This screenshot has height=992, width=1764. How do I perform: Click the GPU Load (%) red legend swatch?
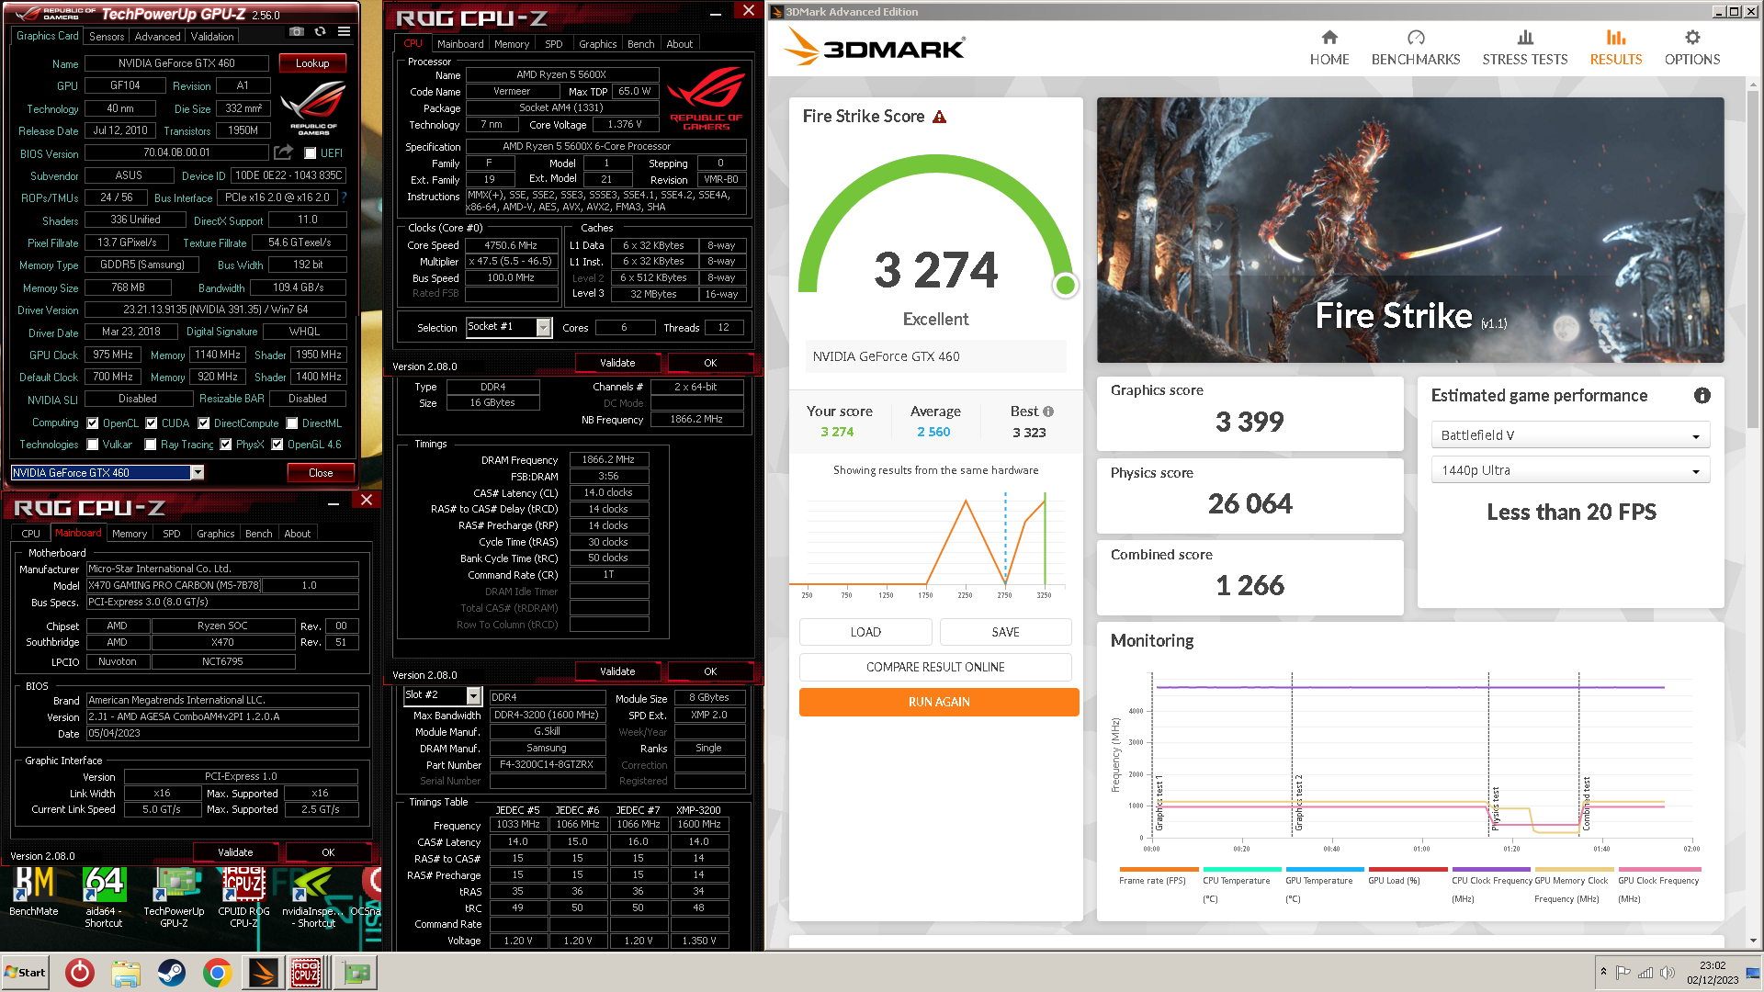point(1408,869)
